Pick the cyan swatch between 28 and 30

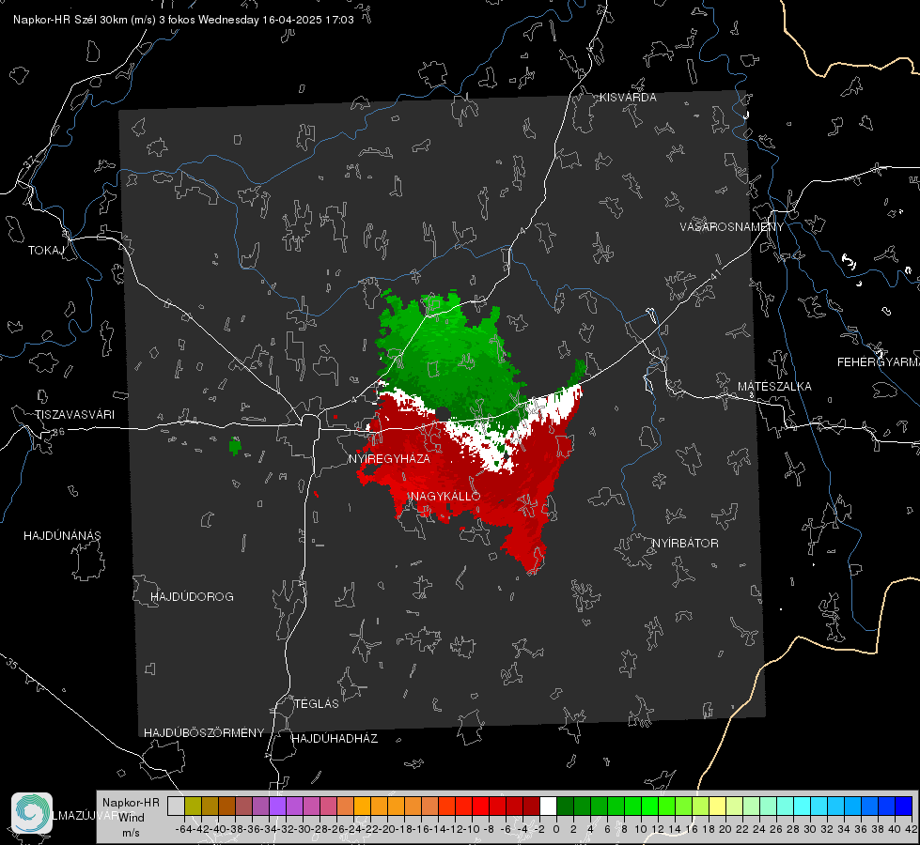[803, 807]
